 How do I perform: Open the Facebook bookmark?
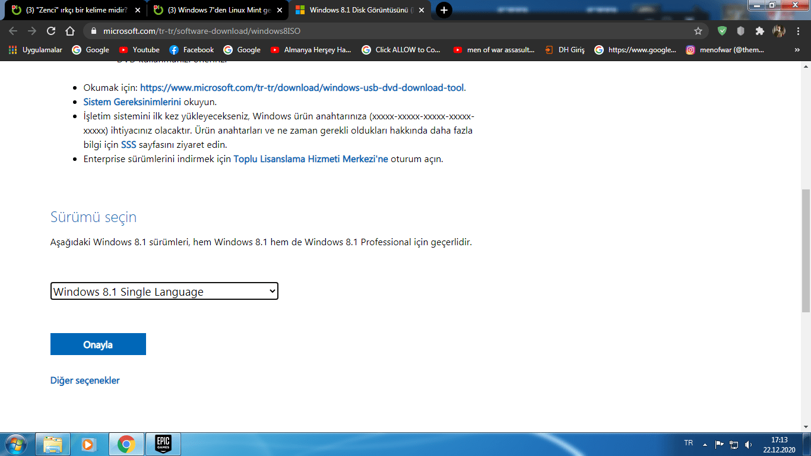(191, 50)
